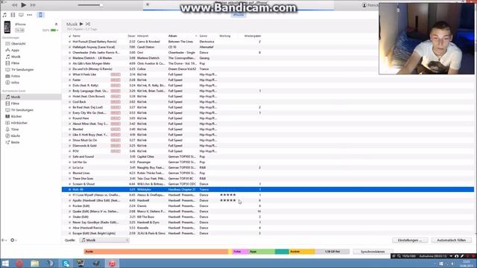Viewport: 477px width, 268px height.
Task: Toggle checkbox for What It Feels Like
Action: coord(69,74)
